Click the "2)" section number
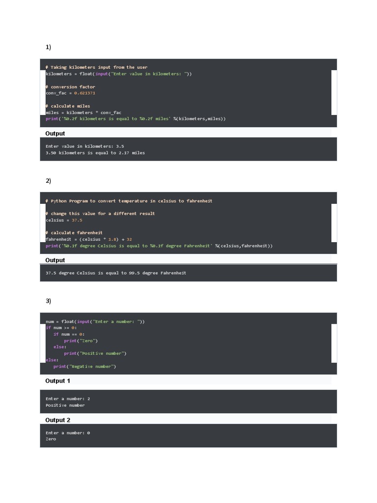 (x=48, y=181)
